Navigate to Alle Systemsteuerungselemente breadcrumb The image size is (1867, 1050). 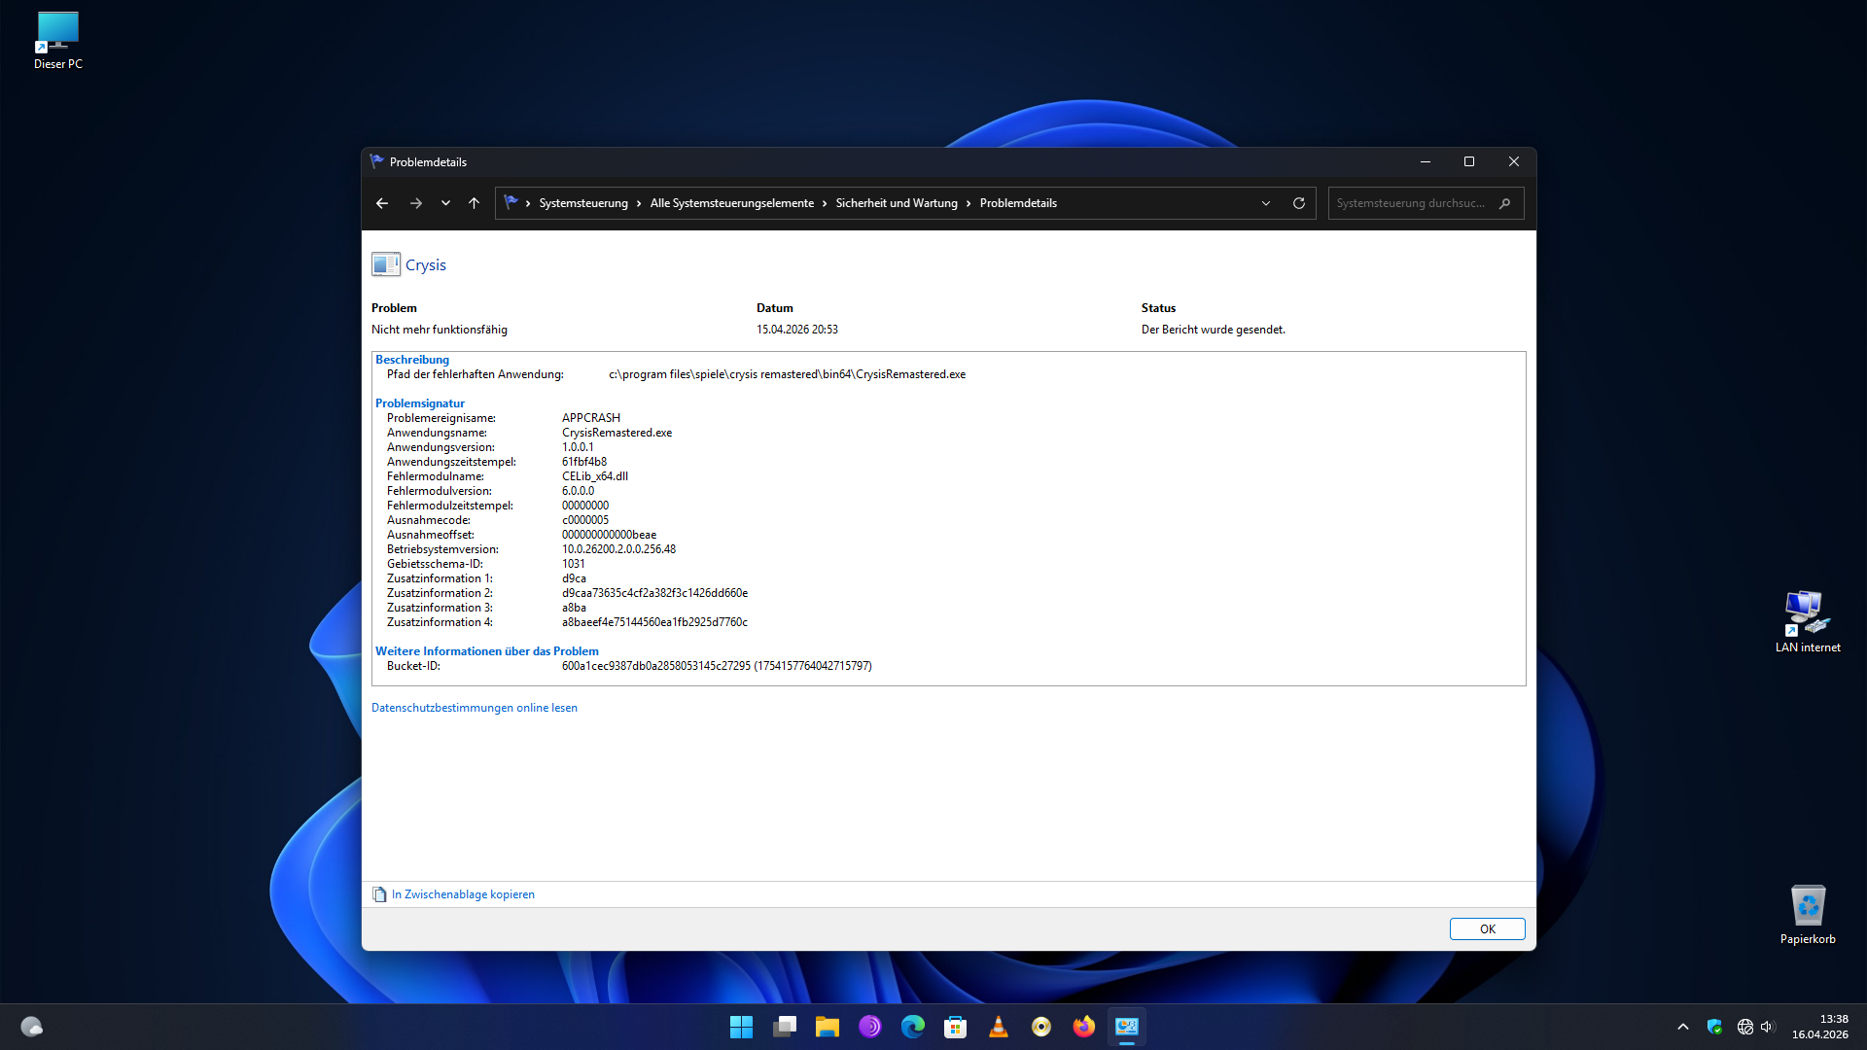pyautogui.click(x=731, y=203)
